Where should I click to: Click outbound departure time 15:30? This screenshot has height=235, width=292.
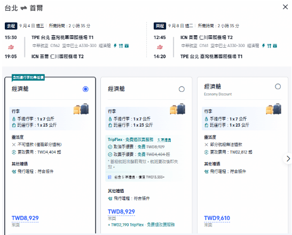[11, 37]
